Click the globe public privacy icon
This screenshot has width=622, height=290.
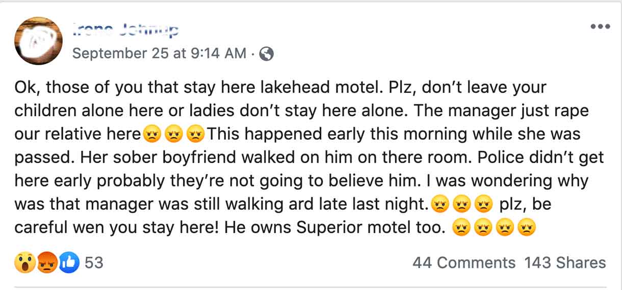[267, 54]
